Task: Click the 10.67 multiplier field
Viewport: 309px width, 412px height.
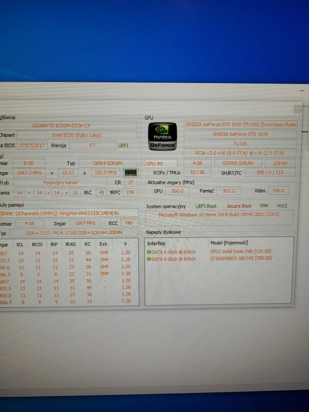Action: [68, 172]
